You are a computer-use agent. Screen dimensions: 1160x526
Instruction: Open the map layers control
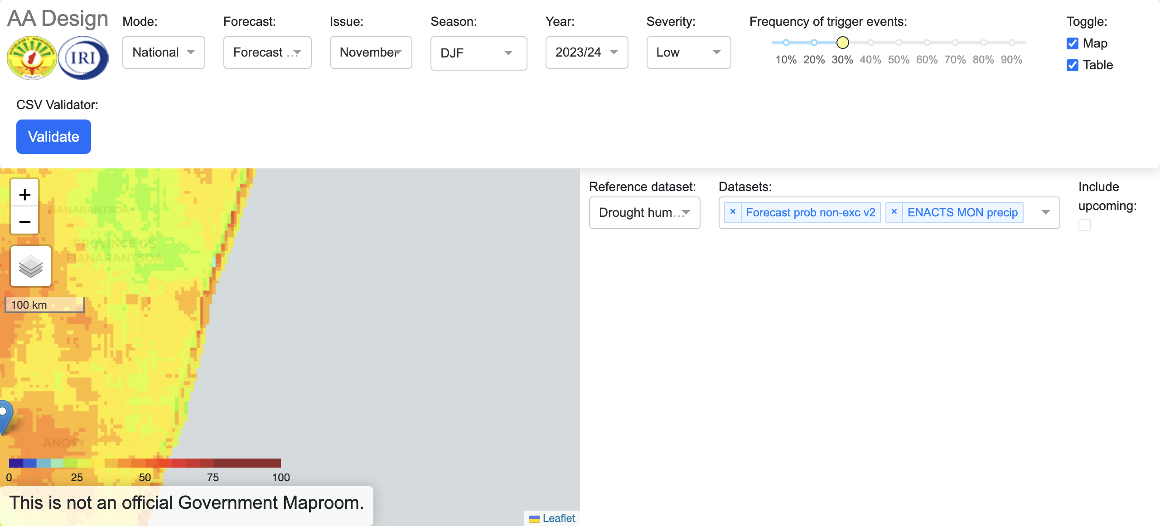pyautogui.click(x=31, y=266)
